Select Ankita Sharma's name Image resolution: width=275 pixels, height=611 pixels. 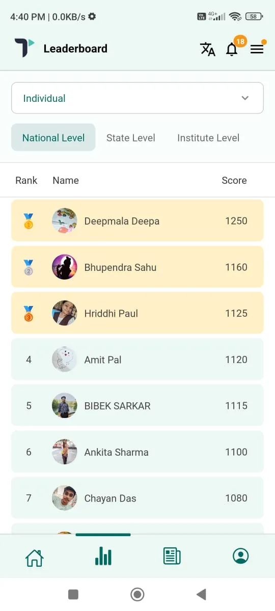point(117,452)
